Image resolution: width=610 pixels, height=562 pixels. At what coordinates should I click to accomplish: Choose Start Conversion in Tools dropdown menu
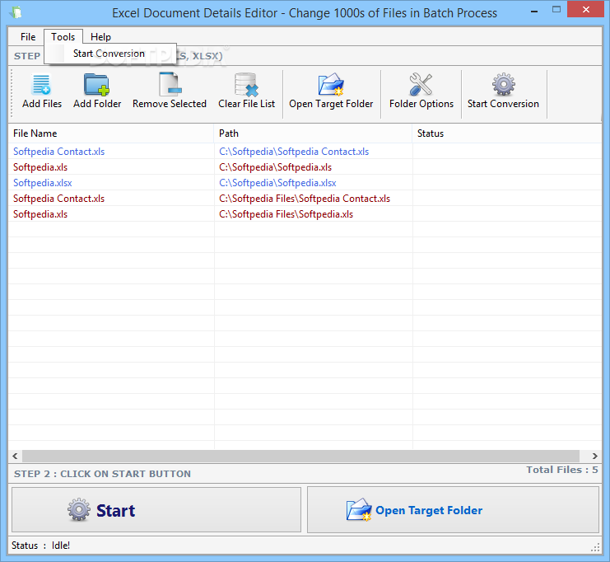click(x=109, y=54)
